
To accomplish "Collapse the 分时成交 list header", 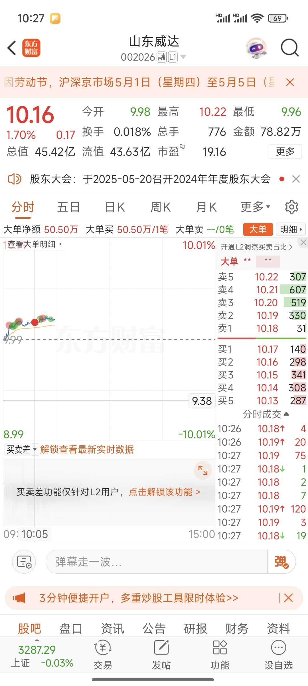I will tap(266, 414).
